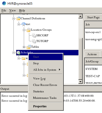Click the Location Groups folder icon

click(28, 30)
